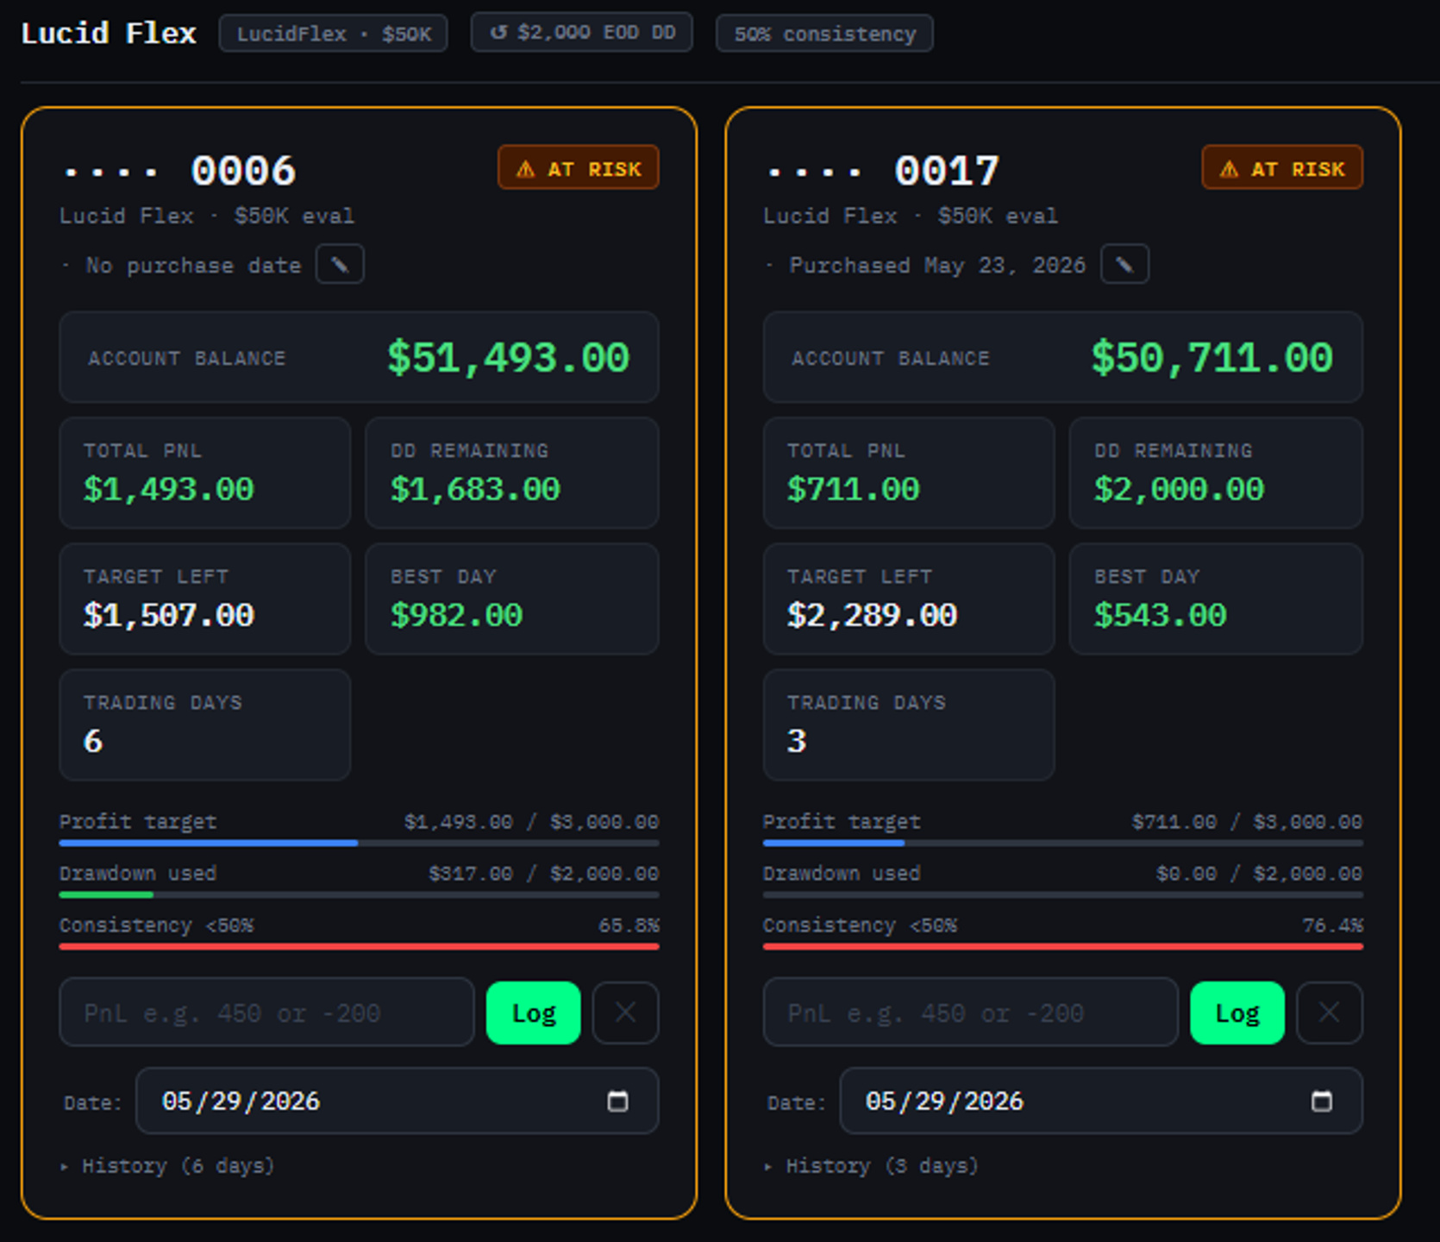
Task: Log PnL for account 0006
Action: (x=534, y=1013)
